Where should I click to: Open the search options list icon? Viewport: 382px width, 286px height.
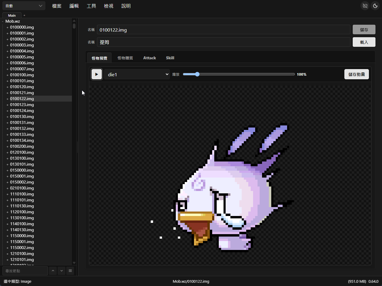pos(70,271)
